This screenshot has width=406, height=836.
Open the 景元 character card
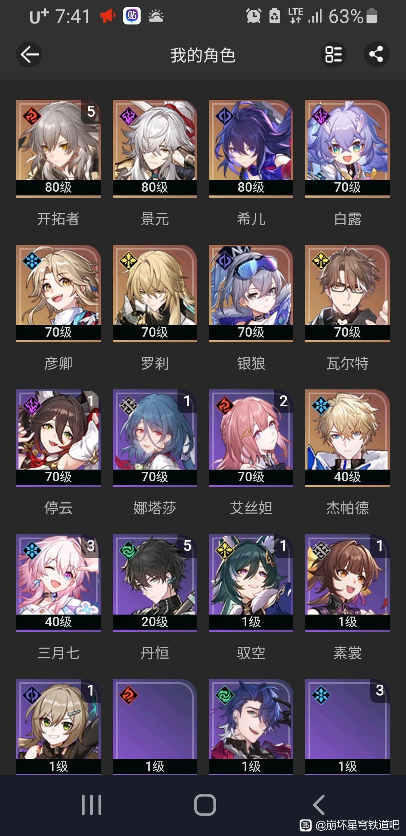(155, 148)
